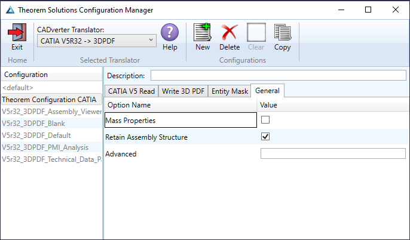Viewport: 410px width, 240px height.
Task: Click into the Description text field
Action: click(279, 75)
